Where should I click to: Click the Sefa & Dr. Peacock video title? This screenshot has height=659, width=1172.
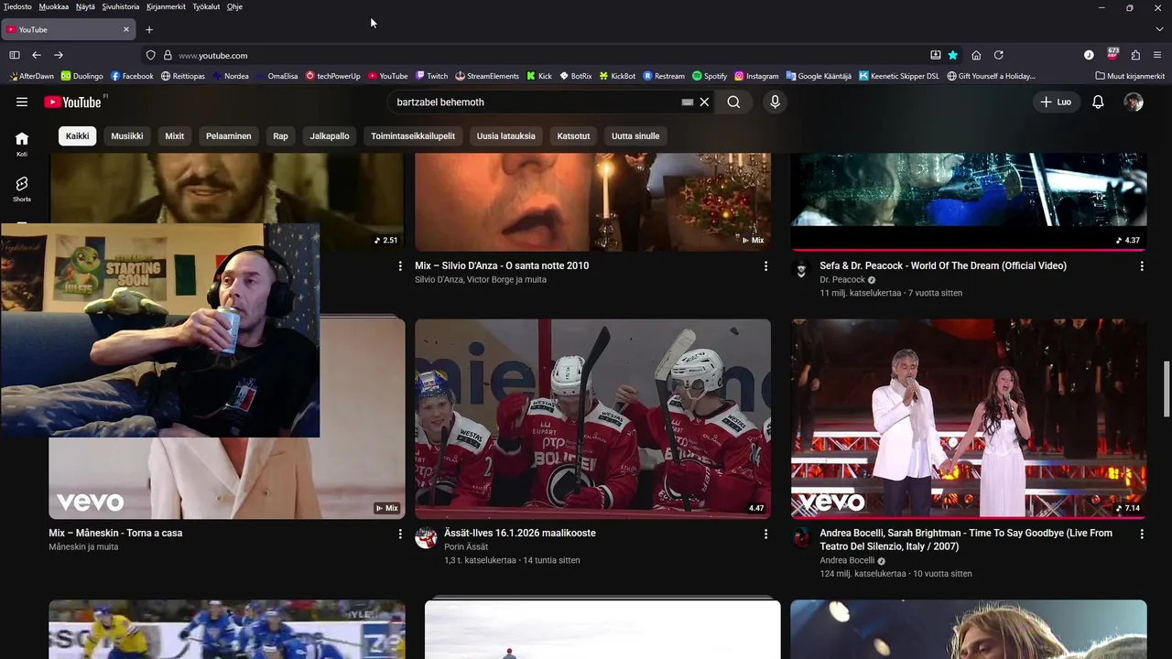(943, 265)
